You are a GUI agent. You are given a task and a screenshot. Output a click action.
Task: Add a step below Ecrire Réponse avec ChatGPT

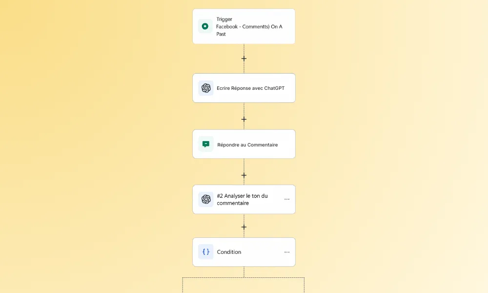coord(244,119)
